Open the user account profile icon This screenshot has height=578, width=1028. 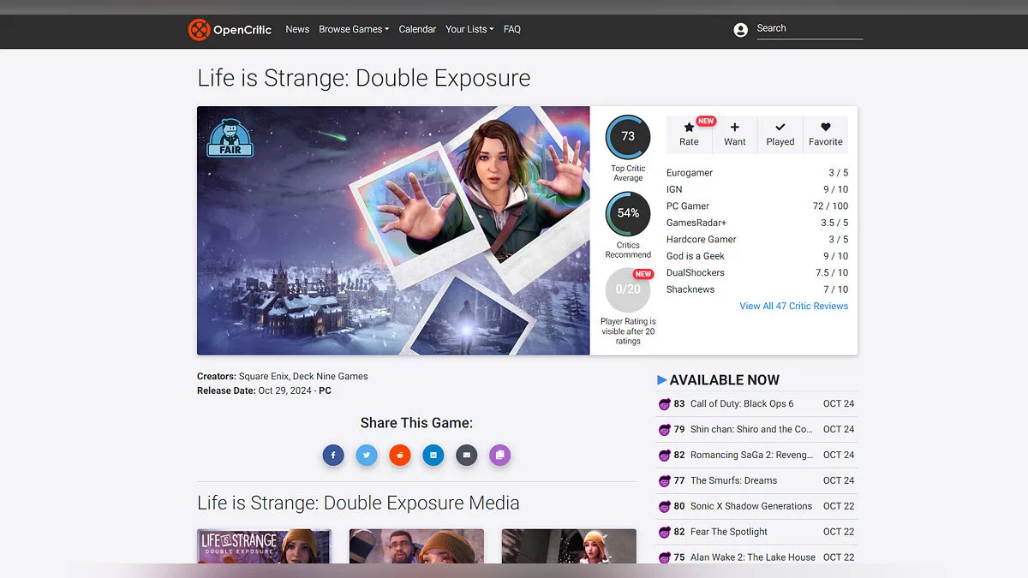pyautogui.click(x=741, y=30)
